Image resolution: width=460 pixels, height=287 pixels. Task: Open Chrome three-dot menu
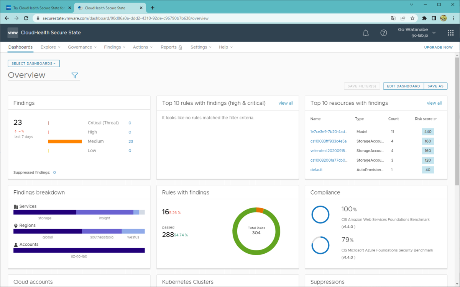[453, 18]
